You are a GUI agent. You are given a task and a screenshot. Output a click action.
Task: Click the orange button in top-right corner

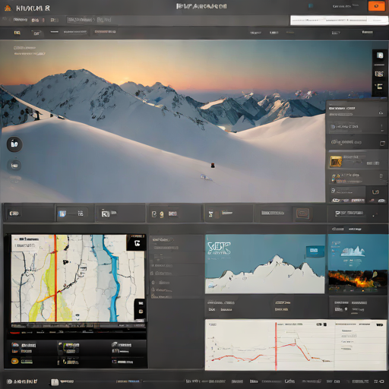376,6
